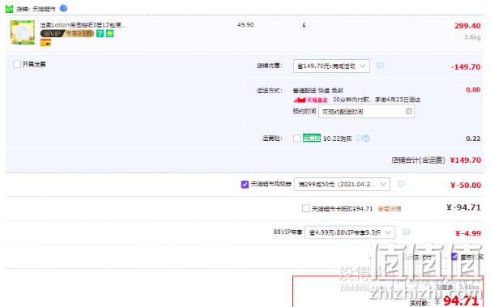Open the 查看详情 details link
This screenshot has height=307, width=490.
(390, 209)
